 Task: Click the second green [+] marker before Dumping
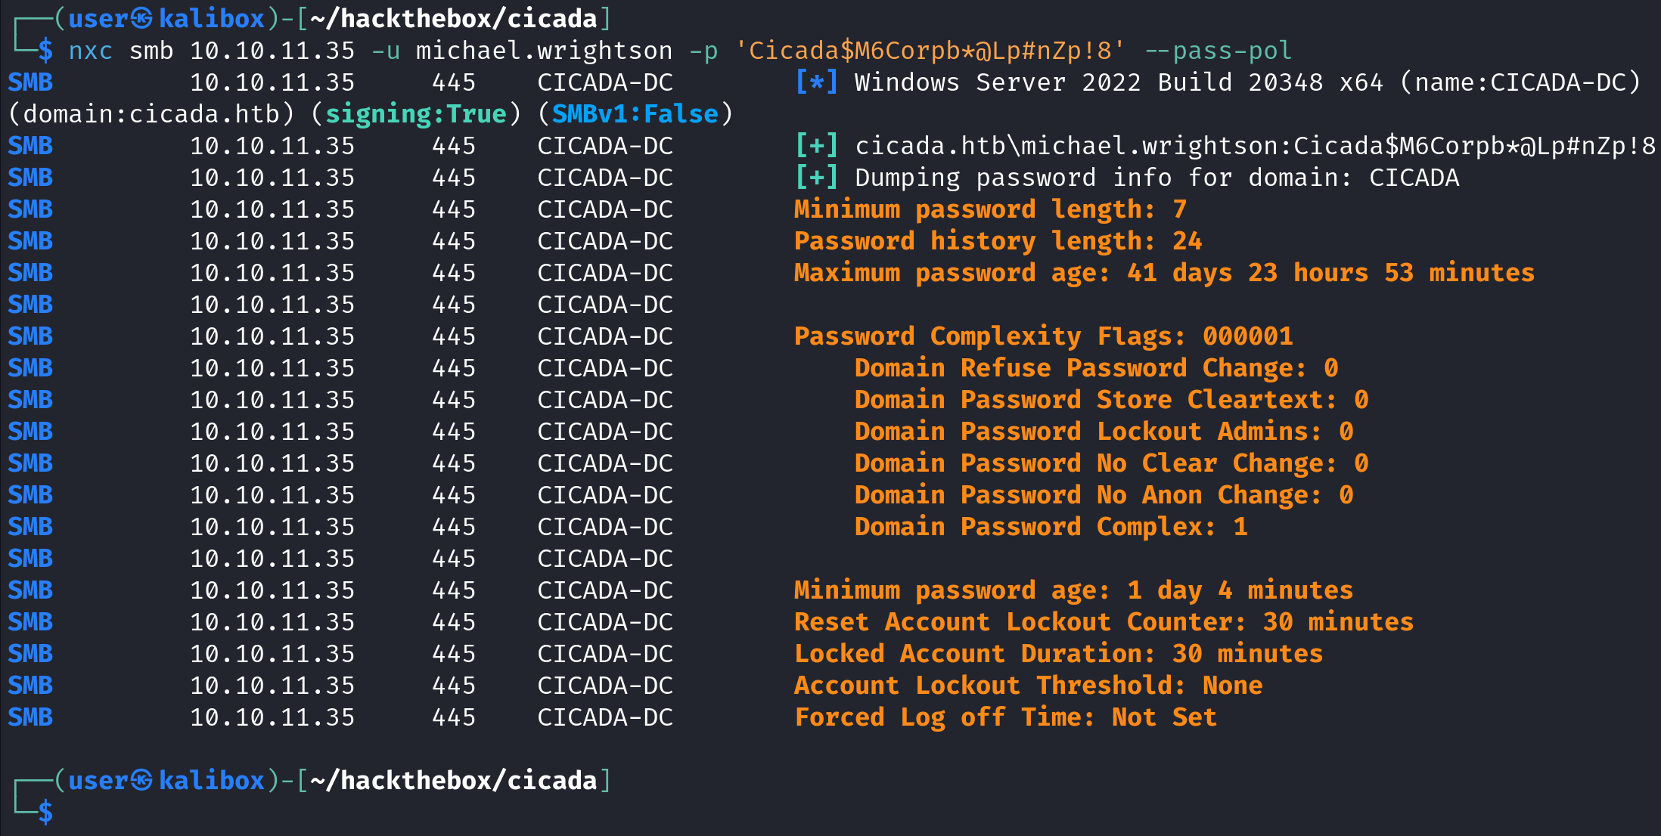(817, 177)
